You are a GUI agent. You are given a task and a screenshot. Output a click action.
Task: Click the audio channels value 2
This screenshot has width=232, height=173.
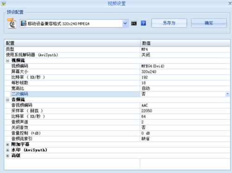point(142,122)
